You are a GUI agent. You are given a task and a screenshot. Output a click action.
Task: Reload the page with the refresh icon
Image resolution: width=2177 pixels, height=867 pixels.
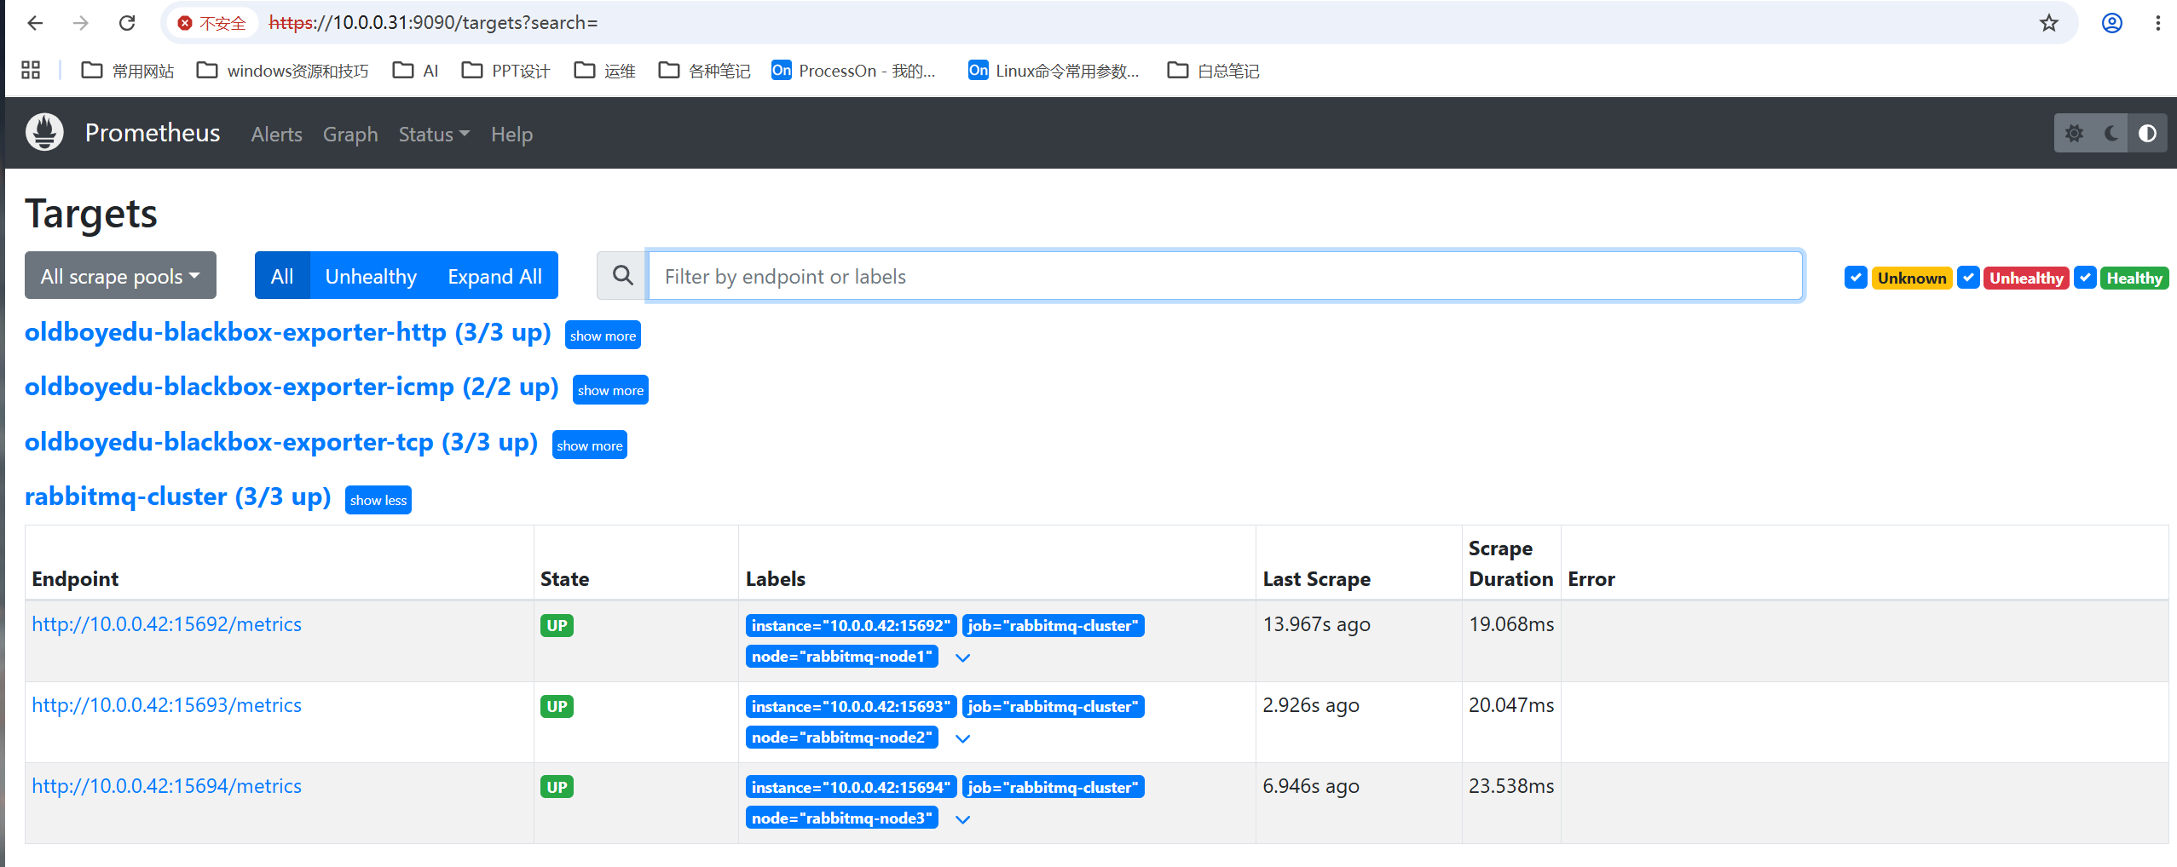coord(127,23)
